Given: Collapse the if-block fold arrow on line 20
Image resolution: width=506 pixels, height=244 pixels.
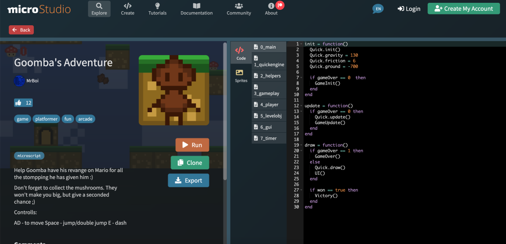Looking at the screenshot, I should tap(301, 151).
